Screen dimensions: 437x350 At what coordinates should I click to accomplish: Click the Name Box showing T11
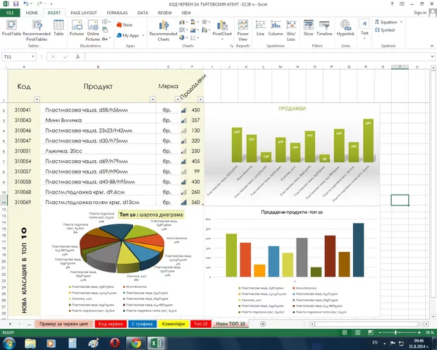tap(21, 56)
